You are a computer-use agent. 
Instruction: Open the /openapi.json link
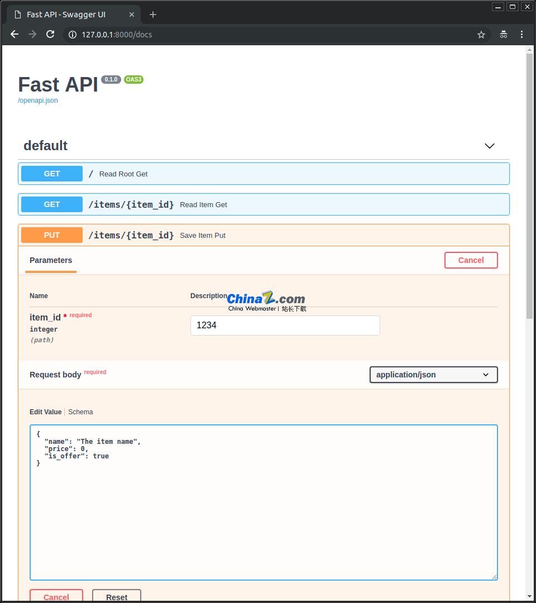coord(38,100)
